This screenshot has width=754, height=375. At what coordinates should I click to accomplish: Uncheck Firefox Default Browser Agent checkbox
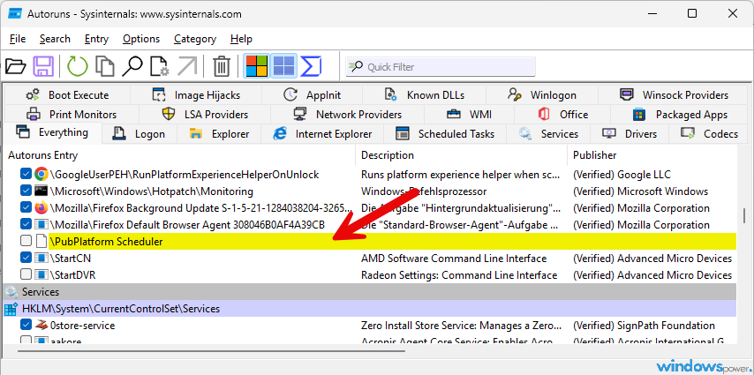click(26, 224)
